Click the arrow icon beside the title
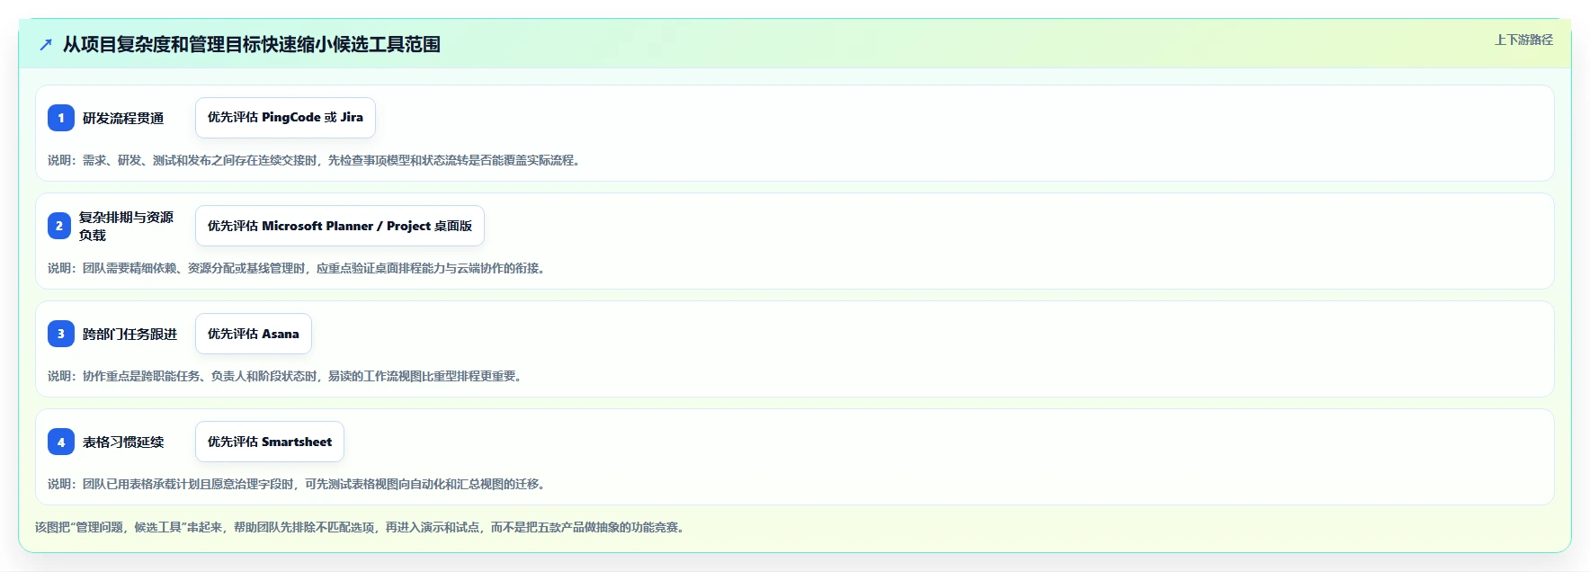 (x=46, y=44)
